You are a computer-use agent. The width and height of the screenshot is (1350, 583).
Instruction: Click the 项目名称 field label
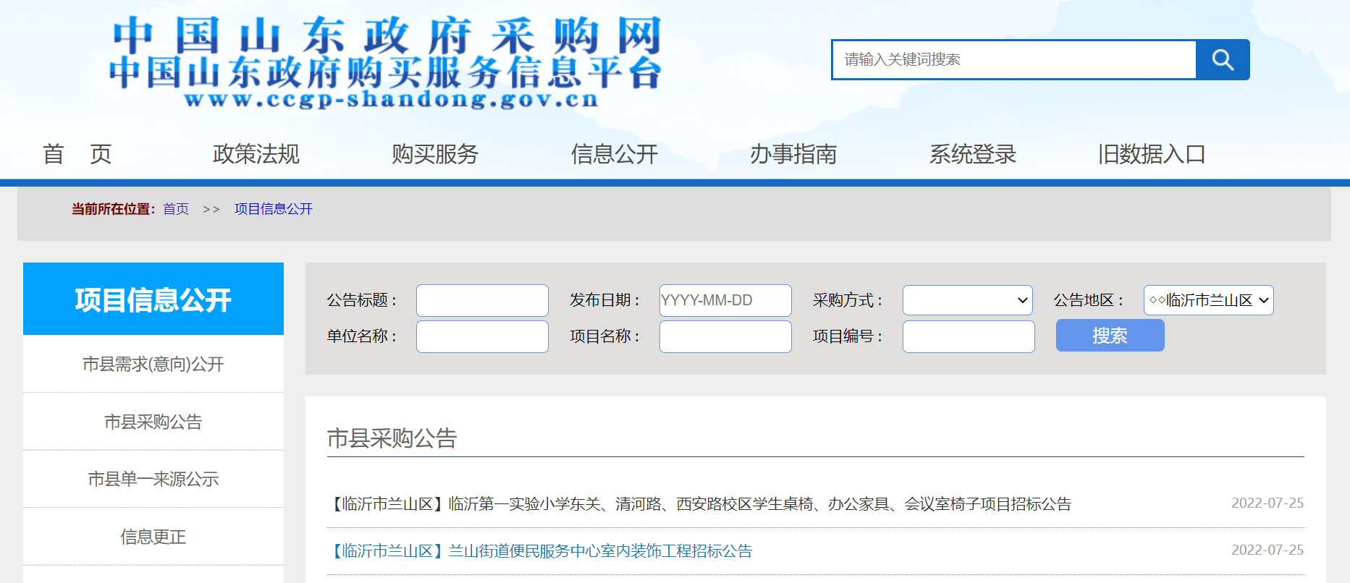[x=605, y=336]
